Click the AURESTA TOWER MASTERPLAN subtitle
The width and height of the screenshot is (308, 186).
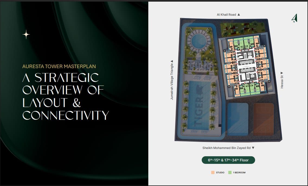59,67
